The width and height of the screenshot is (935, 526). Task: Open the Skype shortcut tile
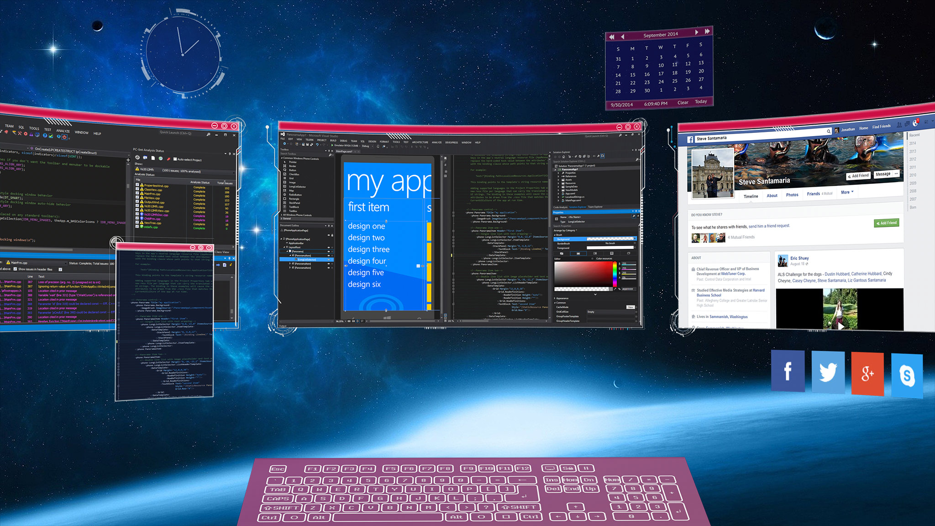(x=907, y=376)
